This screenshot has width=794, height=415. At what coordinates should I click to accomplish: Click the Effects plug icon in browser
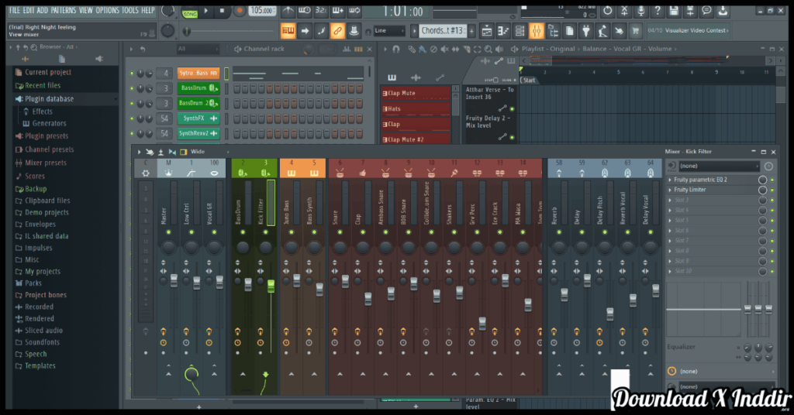coord(26,111)
